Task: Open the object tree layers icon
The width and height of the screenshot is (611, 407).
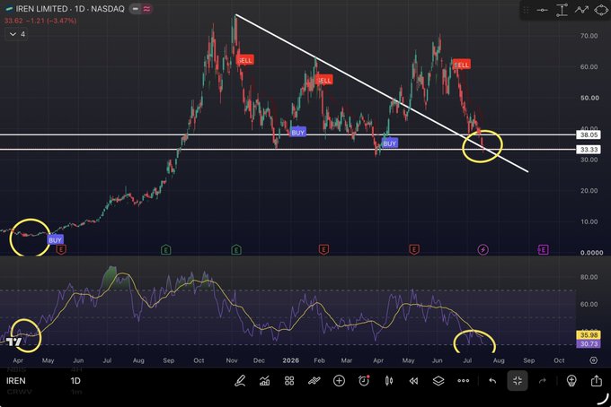Action: (x=438, y=381)
